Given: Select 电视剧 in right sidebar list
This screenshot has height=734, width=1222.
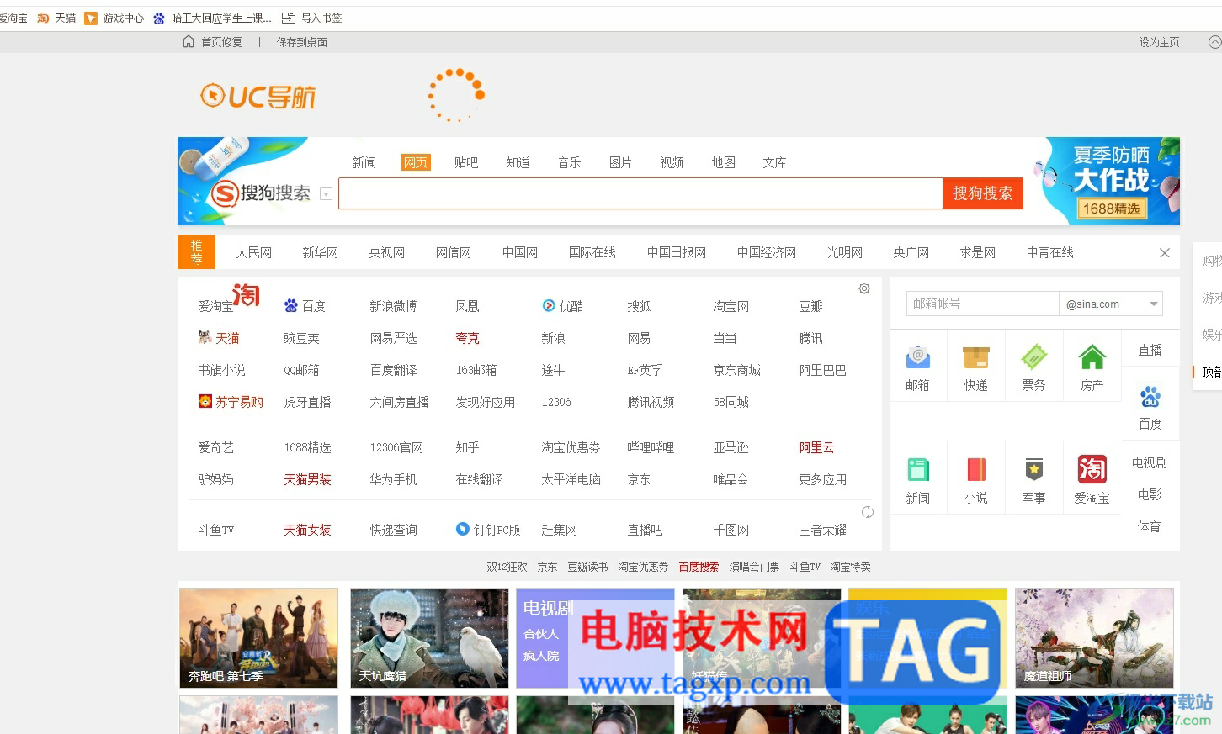Looking at the screenshot, I should tap(1150, 462).
